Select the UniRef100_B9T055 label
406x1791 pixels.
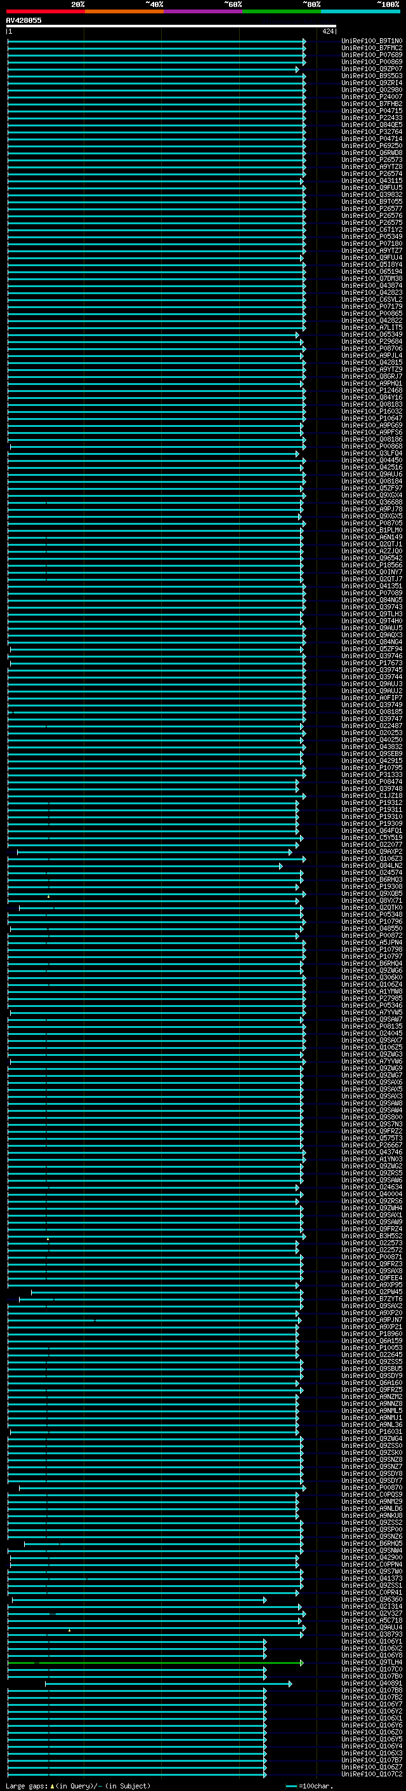(x=371, y=201)
